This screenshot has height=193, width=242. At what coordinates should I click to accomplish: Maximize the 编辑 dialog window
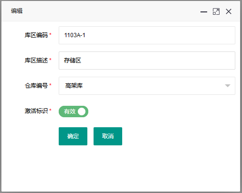click(216, 11)
